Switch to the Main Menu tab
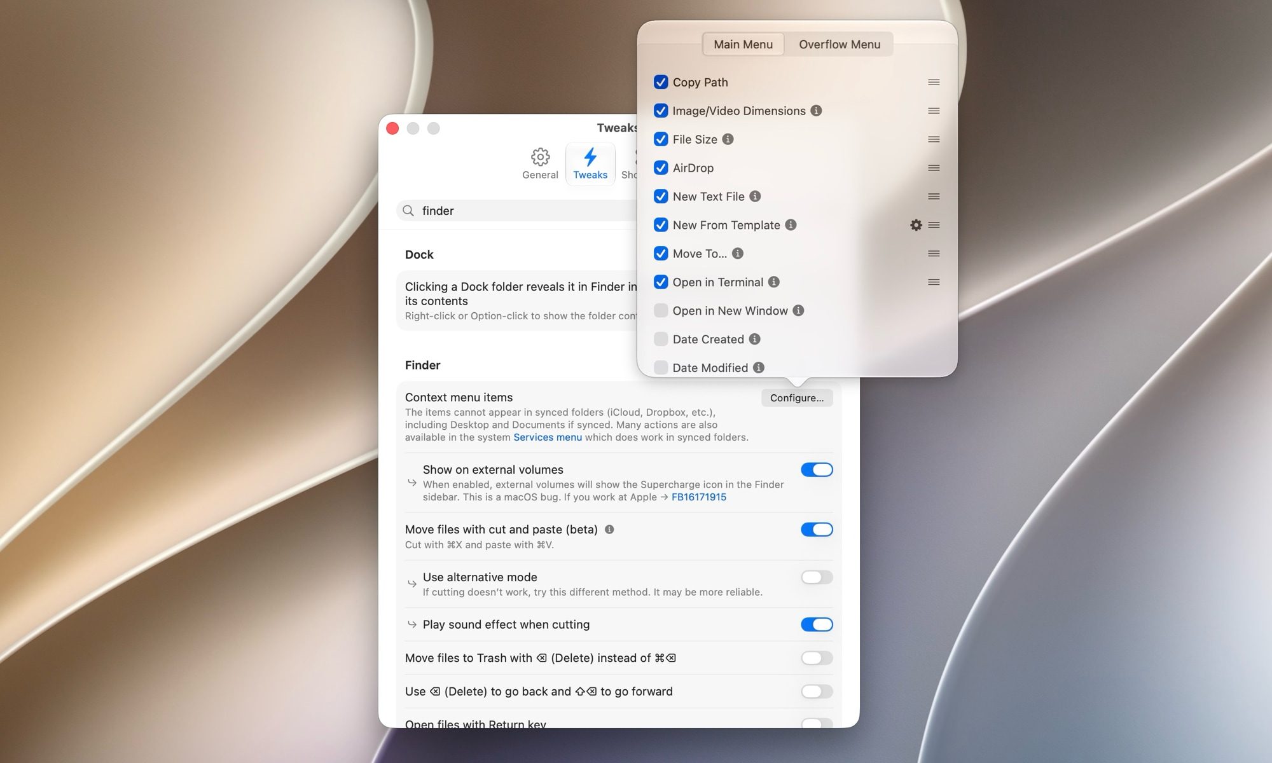Screen dimensions: 1272x763 pos(743,45)
